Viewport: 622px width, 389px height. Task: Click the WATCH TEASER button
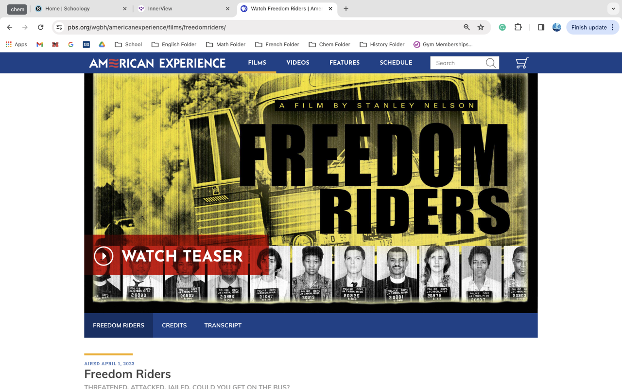tap(176, 255)
